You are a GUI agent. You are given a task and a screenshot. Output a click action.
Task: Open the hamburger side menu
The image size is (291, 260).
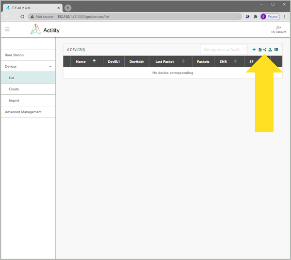tap(7, 29)
